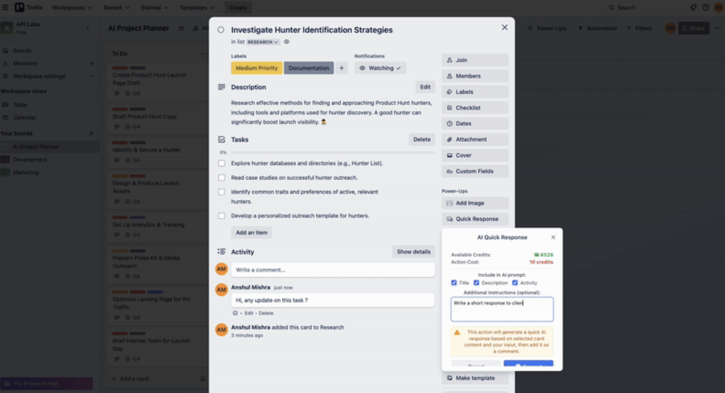Screen dimensions: 725x393
Task: Uncheck Description in AI prompt options
Action: [x=476, y=283]
